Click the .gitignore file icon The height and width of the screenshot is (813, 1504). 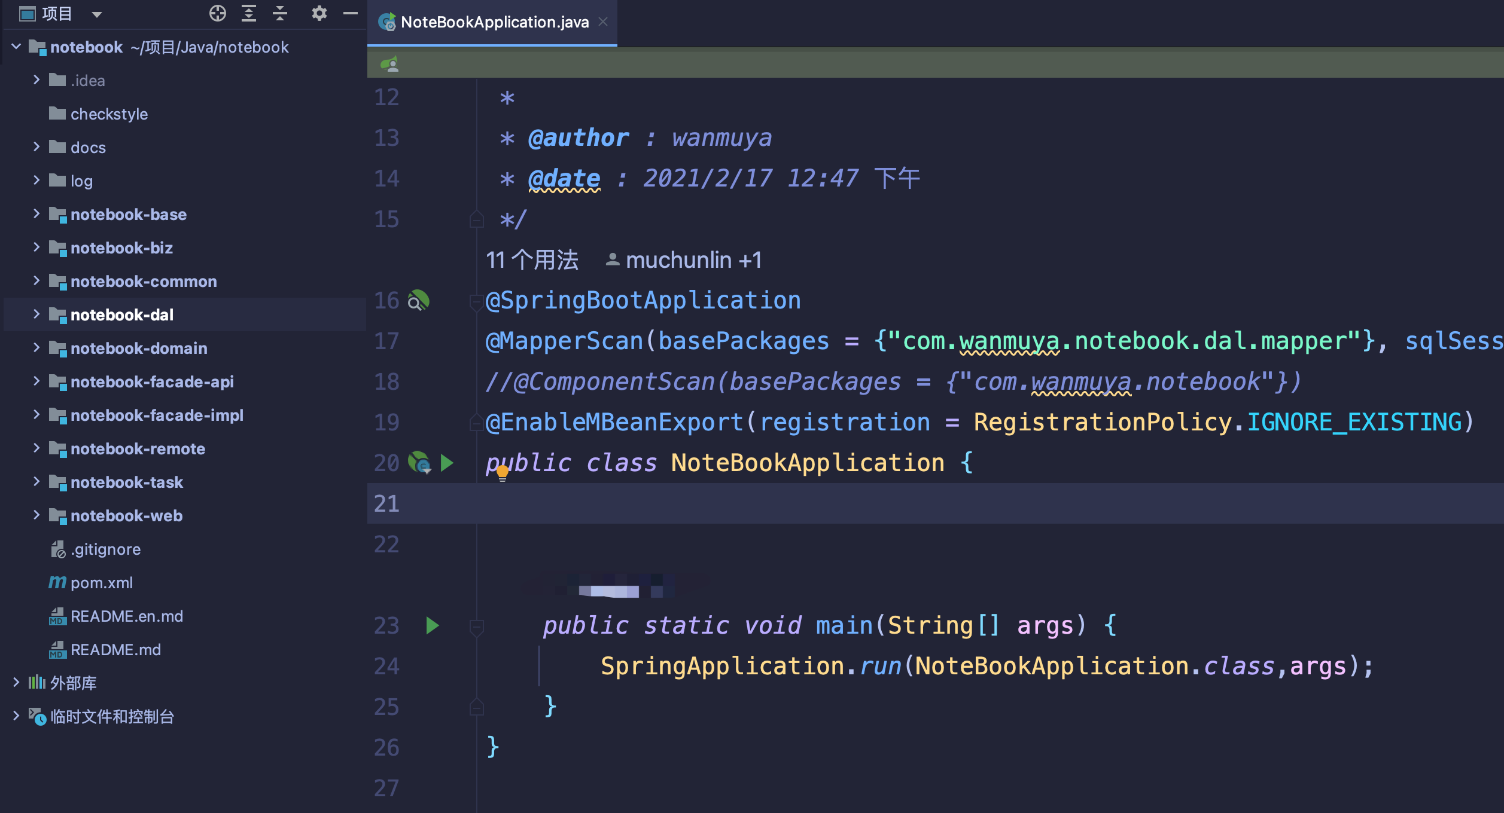point(58,549)
